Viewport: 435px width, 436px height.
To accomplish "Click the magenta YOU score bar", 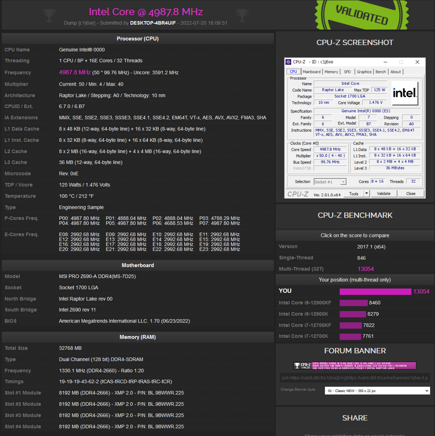I will 375,291.
